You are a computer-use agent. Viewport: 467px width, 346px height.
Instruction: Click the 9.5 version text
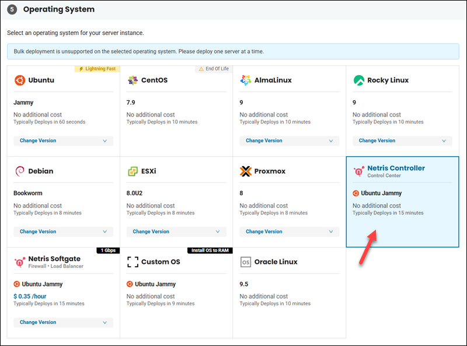point(243,284)
